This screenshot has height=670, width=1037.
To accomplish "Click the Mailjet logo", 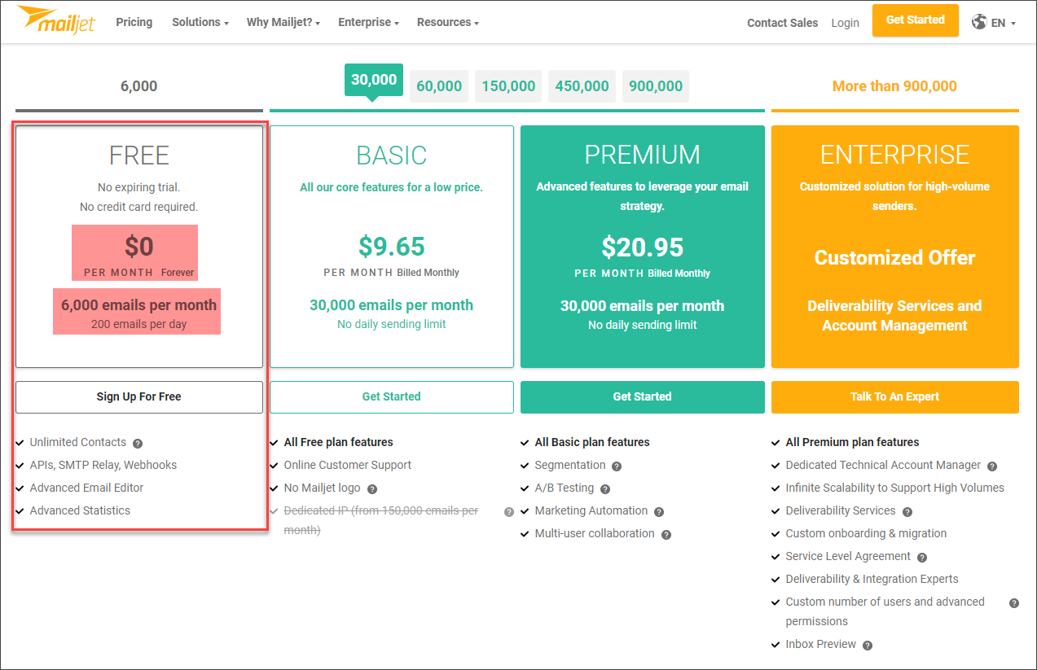I will pyautogui.click(x=55, y=20).
